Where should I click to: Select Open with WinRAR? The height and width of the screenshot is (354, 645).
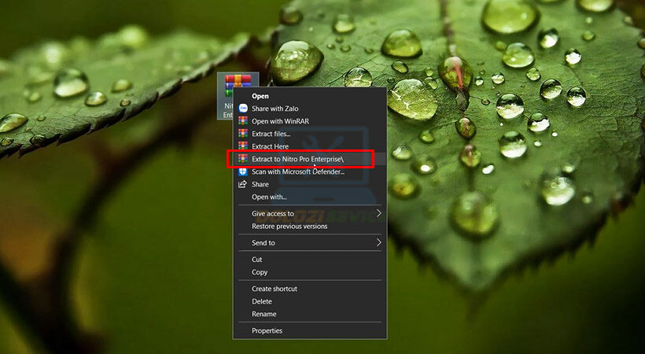point(310,121)
